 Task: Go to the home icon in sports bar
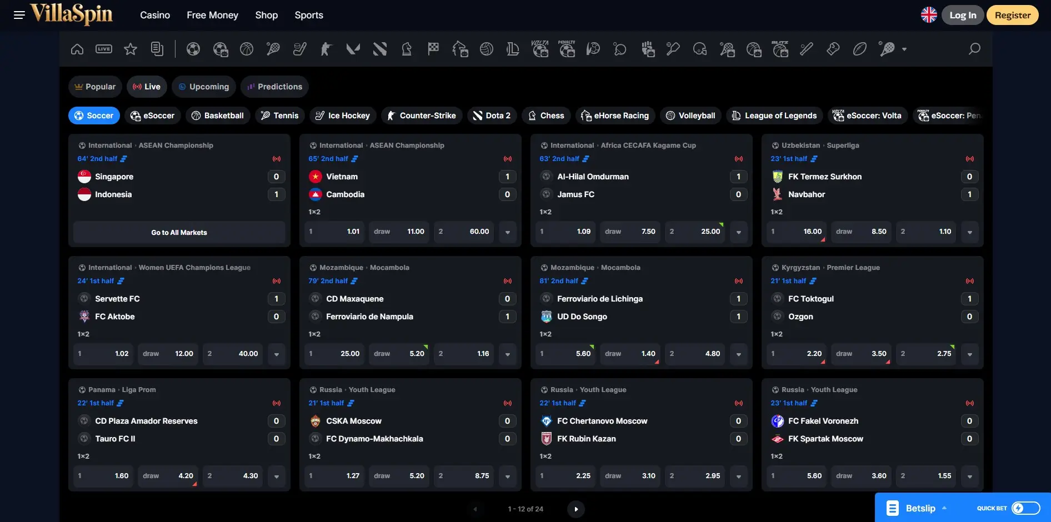(77, 49)
